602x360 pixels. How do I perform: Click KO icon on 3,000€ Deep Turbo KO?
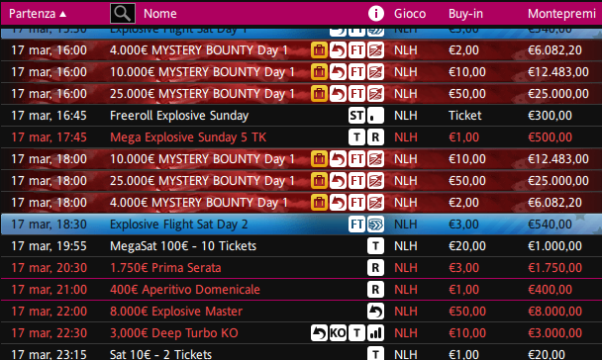pos(338,332)
